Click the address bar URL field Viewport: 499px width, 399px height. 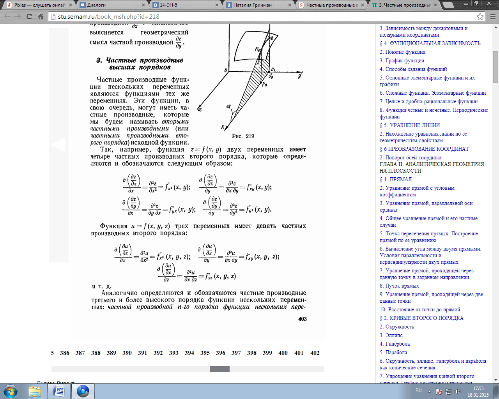265,17
